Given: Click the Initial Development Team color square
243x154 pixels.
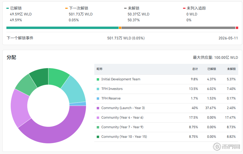Looking at the screenshot, I should (98, 80).
